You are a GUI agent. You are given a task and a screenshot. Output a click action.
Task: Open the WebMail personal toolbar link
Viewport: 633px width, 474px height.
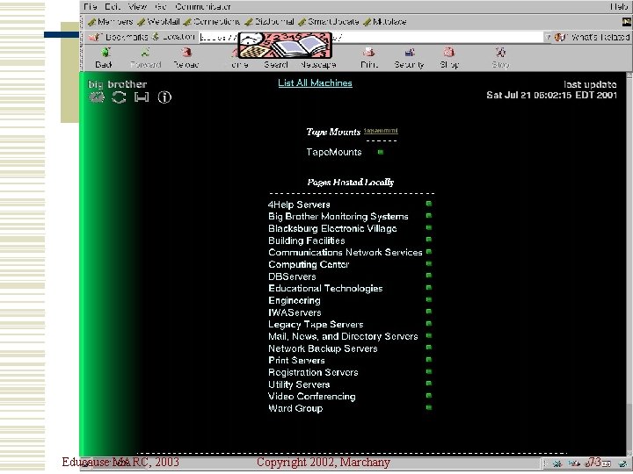(x=159, y=22)
